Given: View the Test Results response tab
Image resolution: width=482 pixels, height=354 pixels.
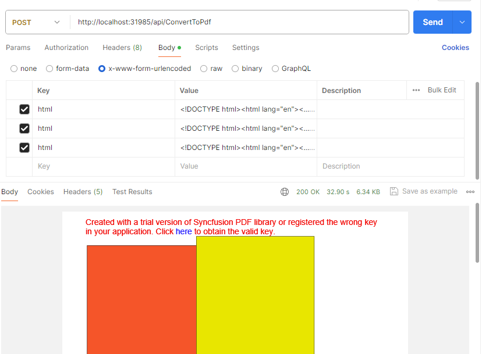Looking at the screenshot, I should [132, 192].
